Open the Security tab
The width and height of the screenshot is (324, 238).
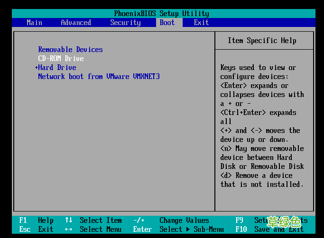(x=125, y=23)
